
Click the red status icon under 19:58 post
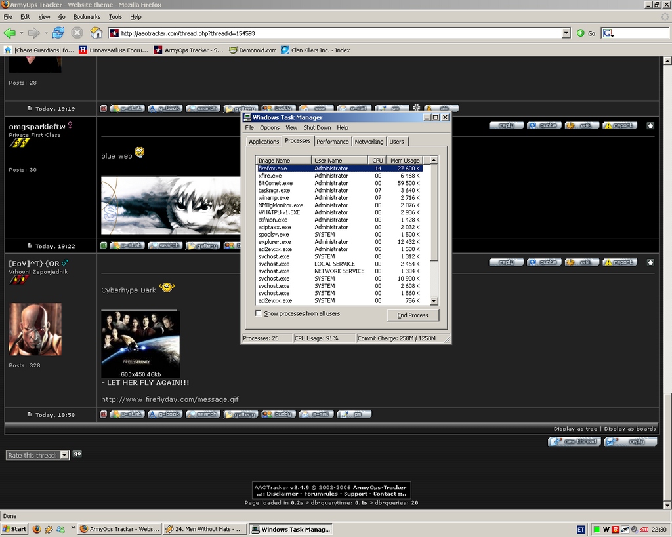[x=103, y=414]
